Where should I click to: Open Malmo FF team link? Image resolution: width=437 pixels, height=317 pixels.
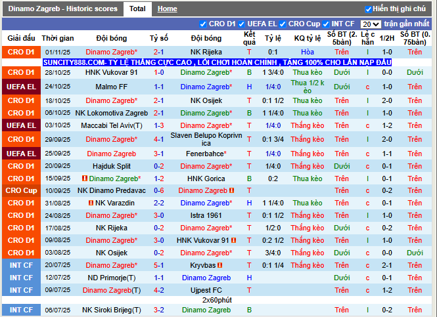pos(112,87)
